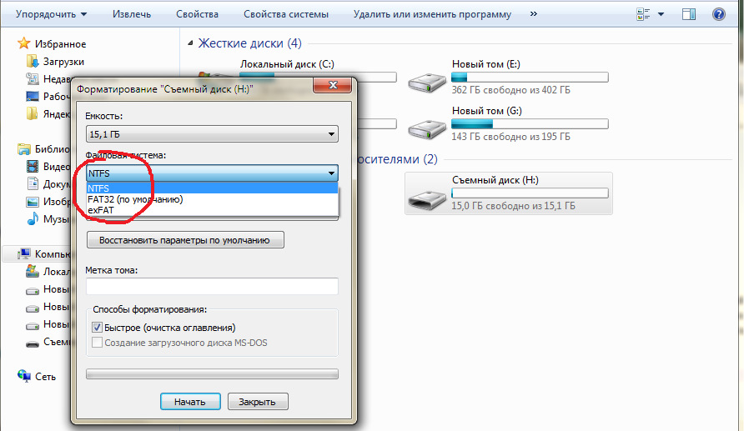Click the Видео library icon
This screenshot has width=744, height=431.
click(x=33, y=167)
